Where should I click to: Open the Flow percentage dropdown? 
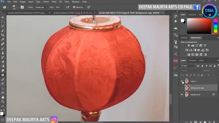62,7
